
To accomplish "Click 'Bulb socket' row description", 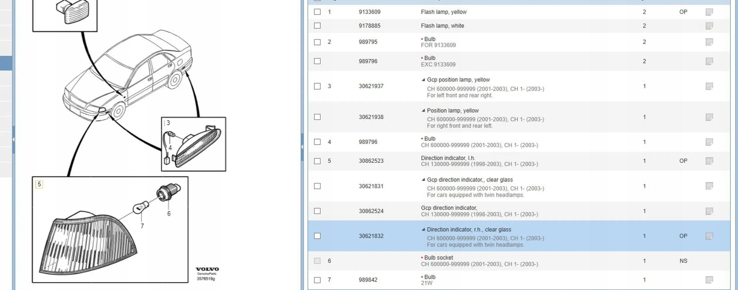I will [x=438, y=258].
